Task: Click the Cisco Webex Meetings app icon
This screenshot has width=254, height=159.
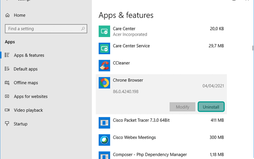Action: (x=104, y=140)
